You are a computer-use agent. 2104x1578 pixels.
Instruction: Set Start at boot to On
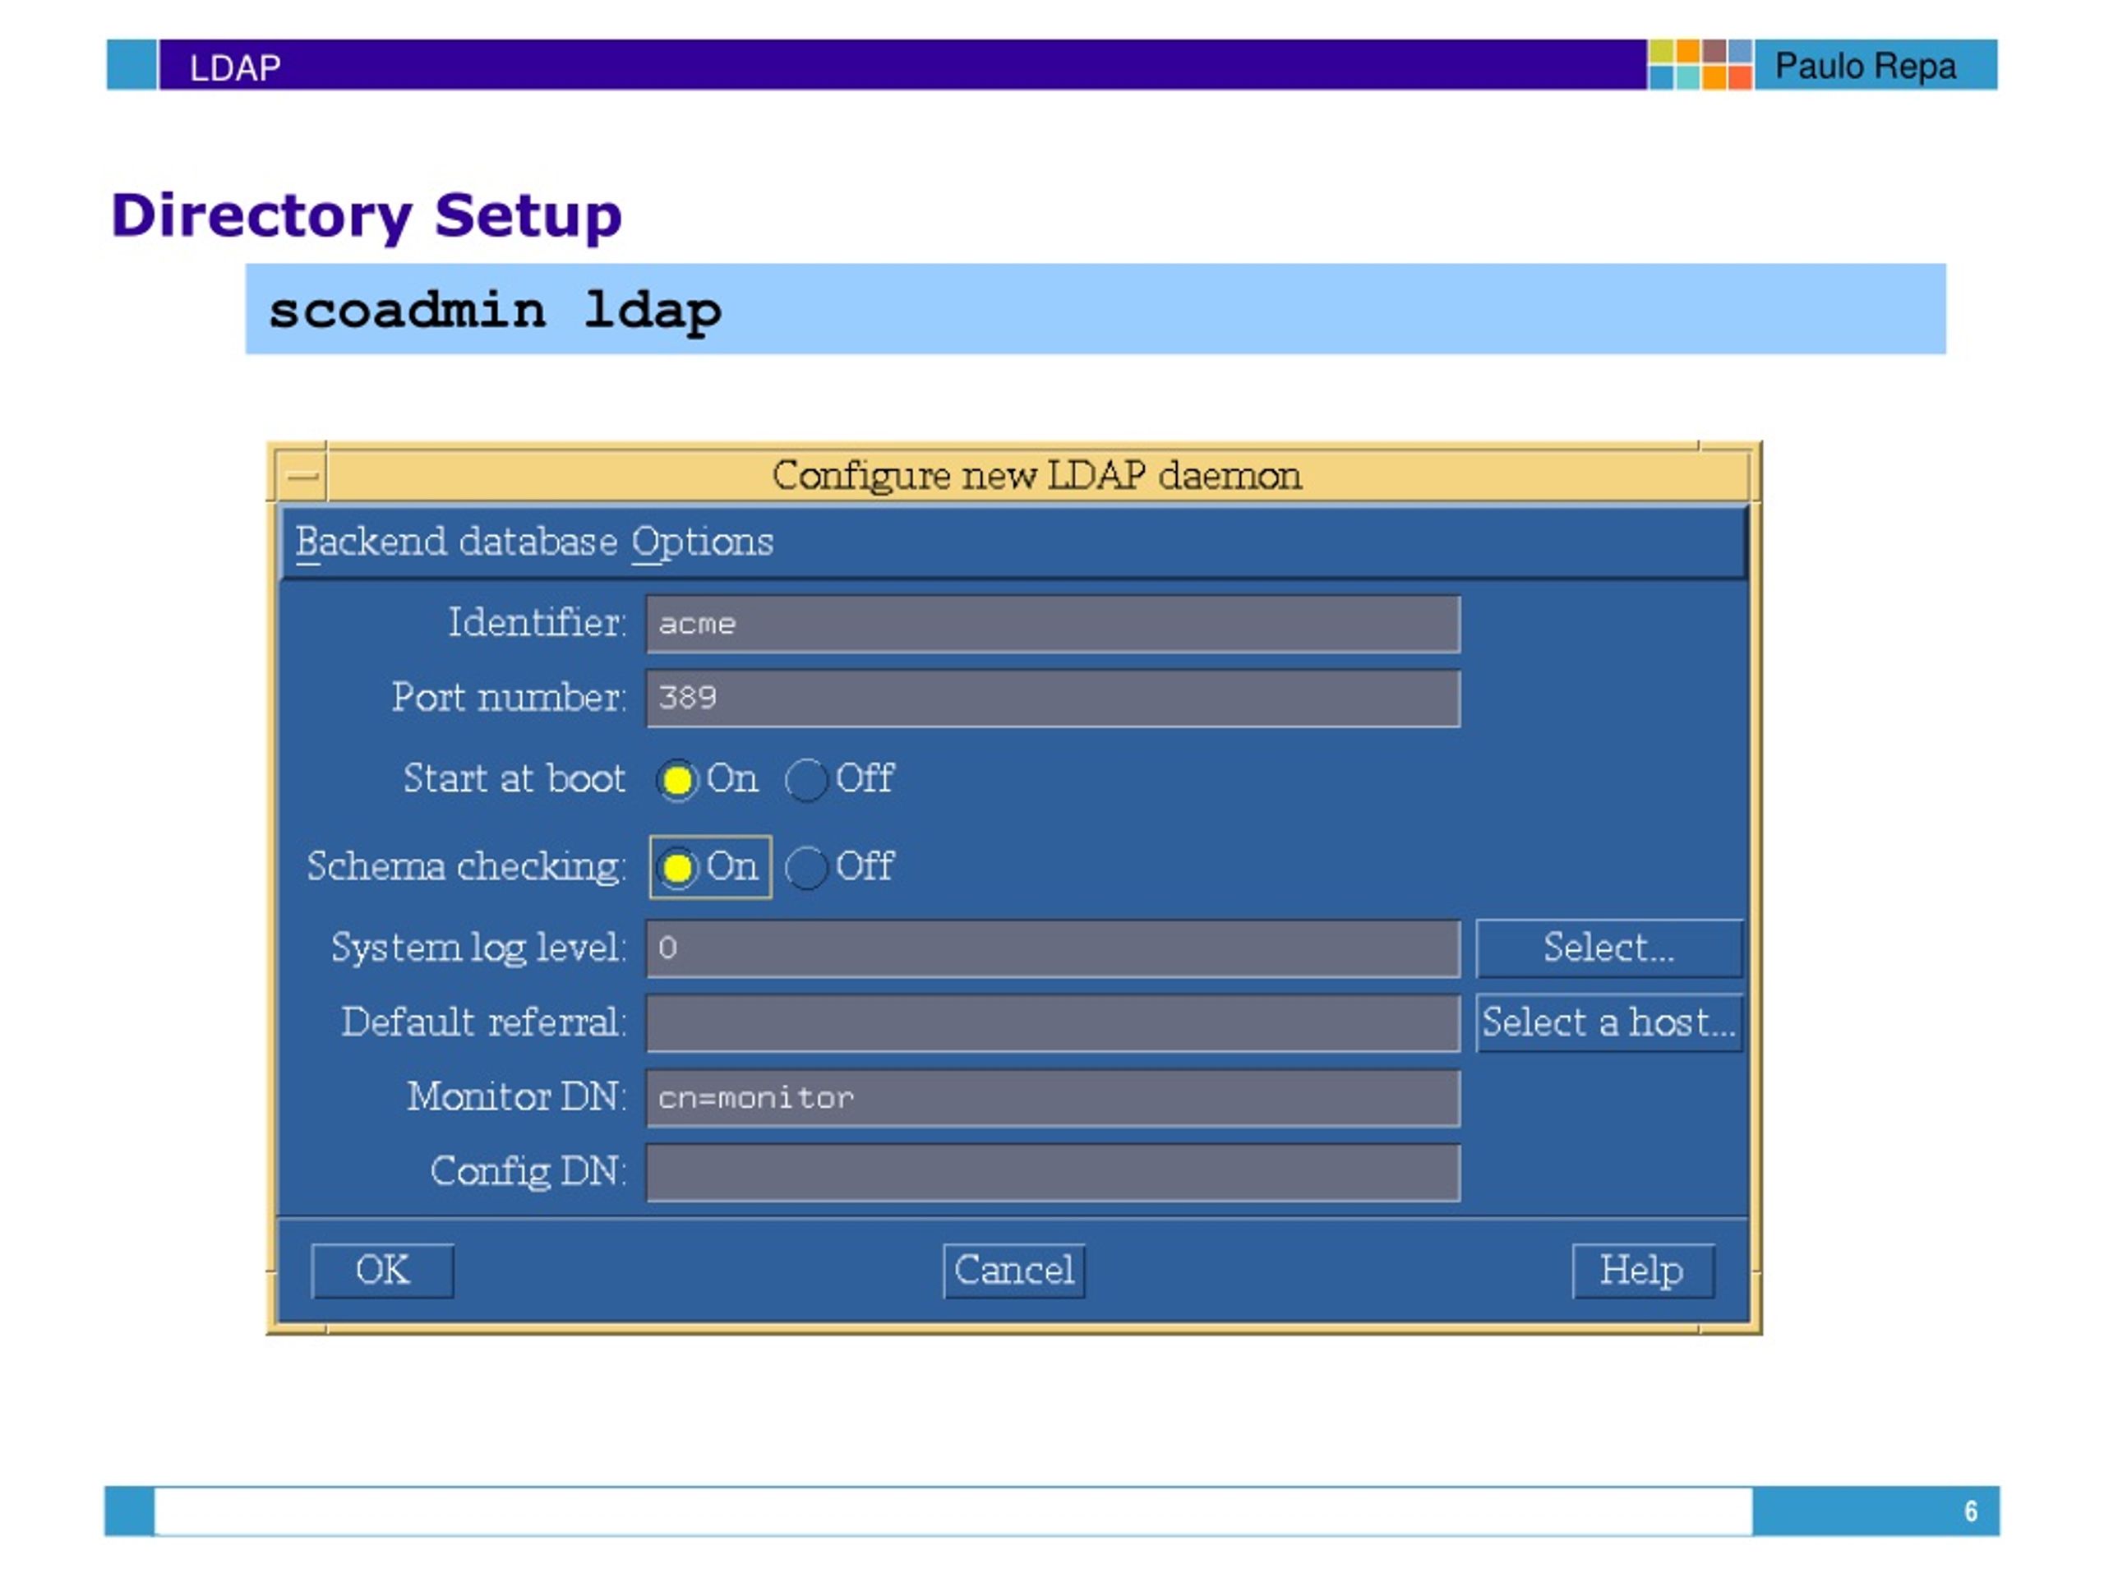pyautogui.click(x=708, y=780)
